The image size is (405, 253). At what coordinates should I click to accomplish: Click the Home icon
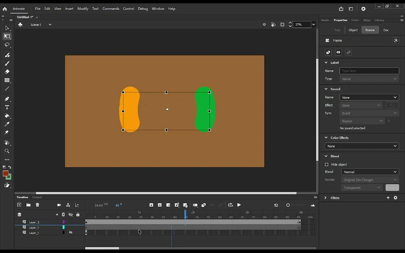point(5,9)
